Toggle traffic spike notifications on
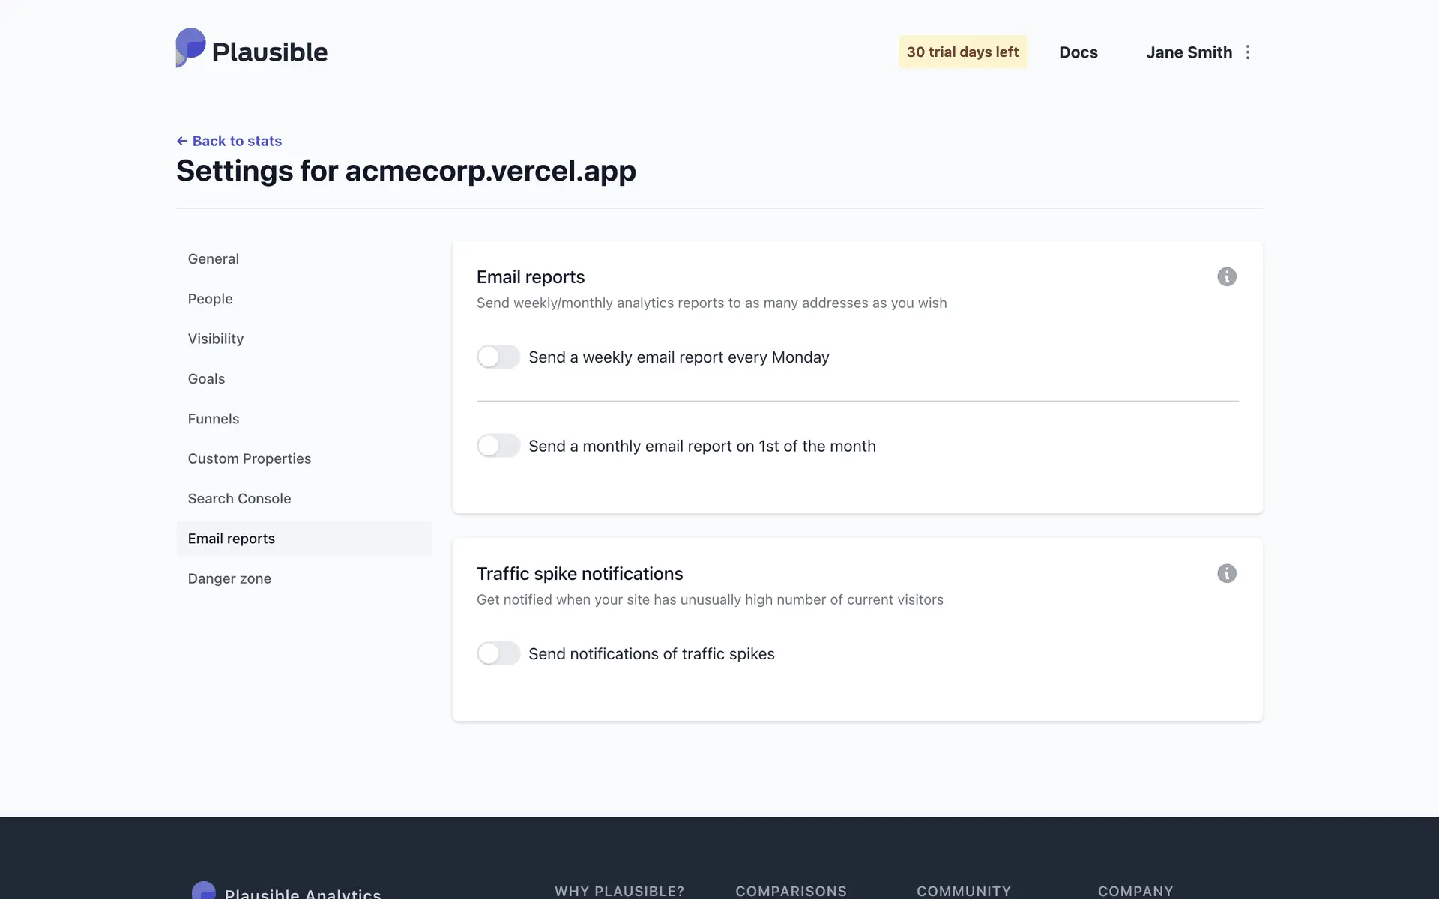This screenshot has width=1439, height=899. tap(498, 654)
